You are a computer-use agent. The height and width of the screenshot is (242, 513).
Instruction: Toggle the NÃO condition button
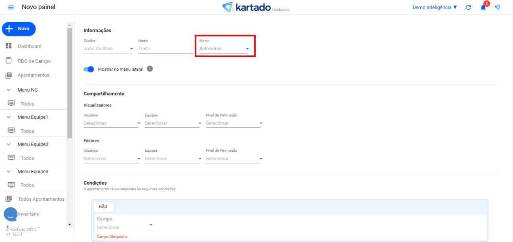click(x=103, y=207)
